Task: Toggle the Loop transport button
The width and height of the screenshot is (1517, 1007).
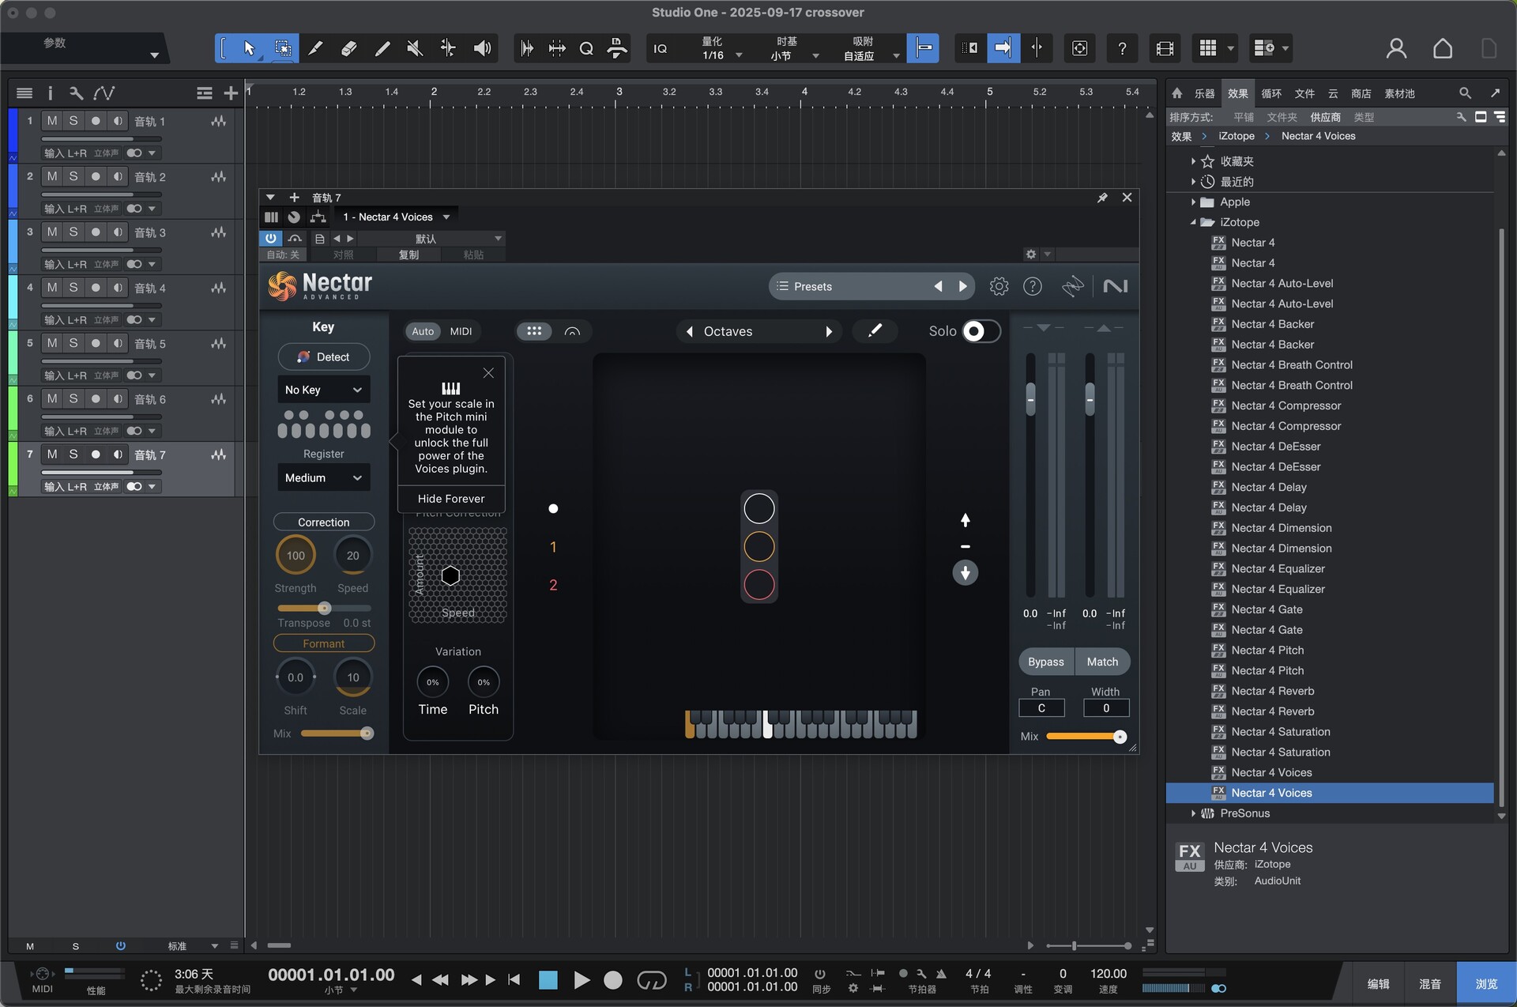Action: coord(652,980)
